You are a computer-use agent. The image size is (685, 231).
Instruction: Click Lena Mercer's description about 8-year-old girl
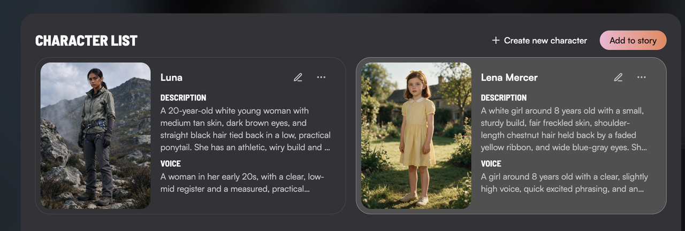click(565, 129)
